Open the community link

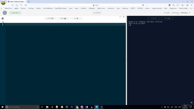click(175, 13)
